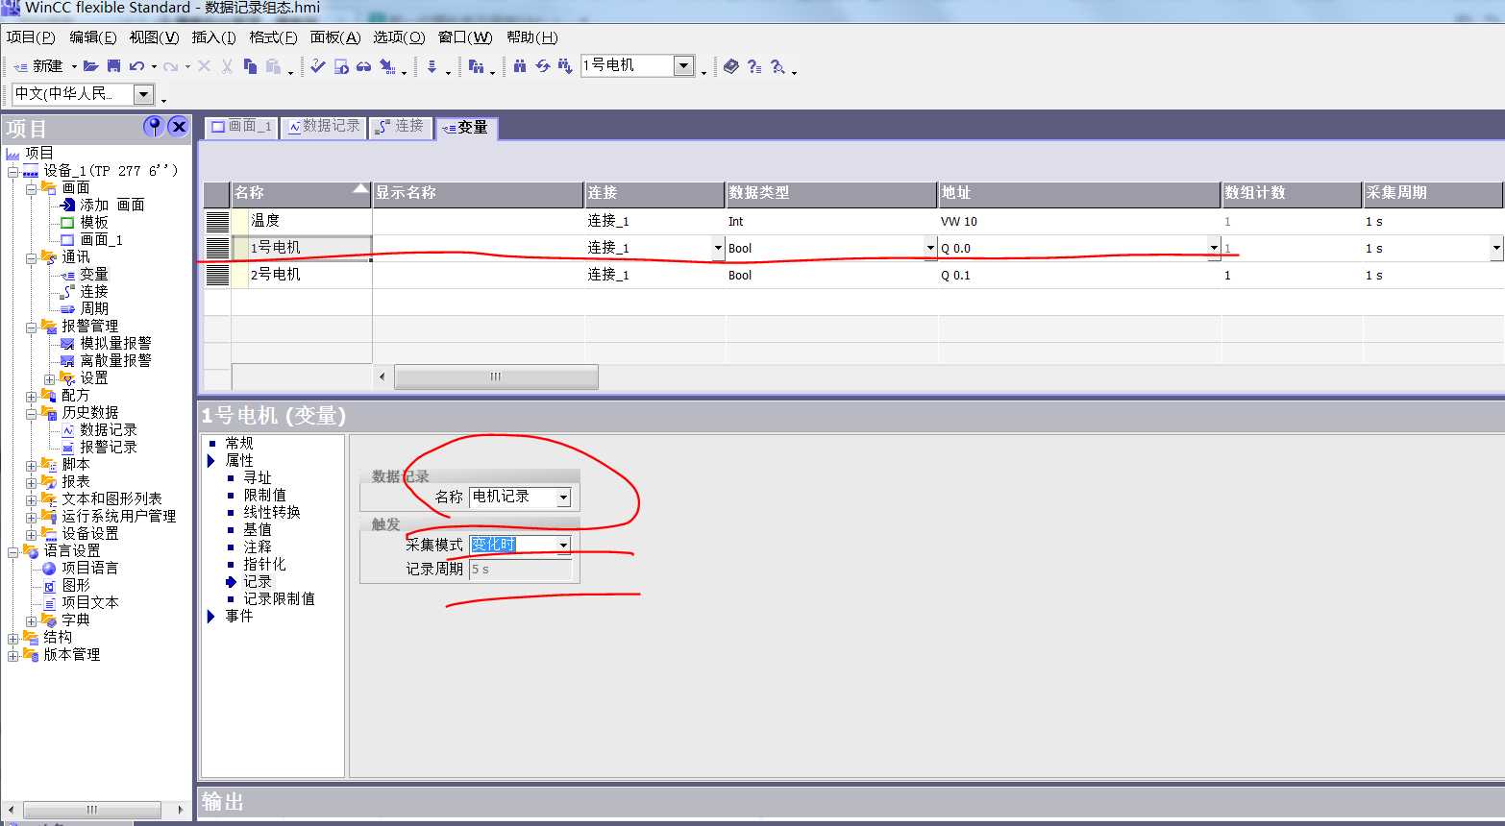
Task: Click the Cut scissors icon
Action: (x=227, y=66)
